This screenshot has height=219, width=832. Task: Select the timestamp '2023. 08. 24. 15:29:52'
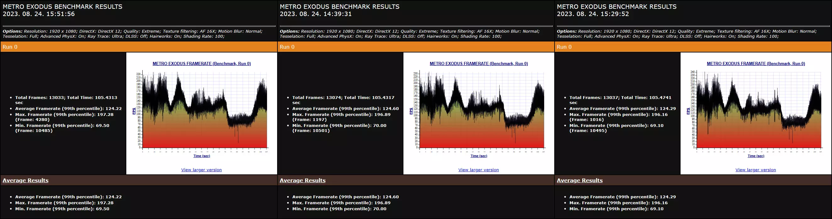(593, 14)
